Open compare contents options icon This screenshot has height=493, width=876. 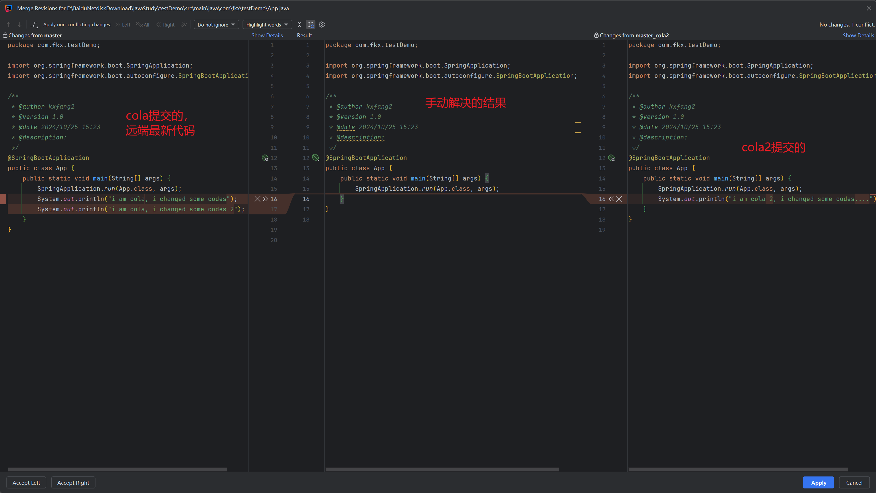(x=34, y=25)
